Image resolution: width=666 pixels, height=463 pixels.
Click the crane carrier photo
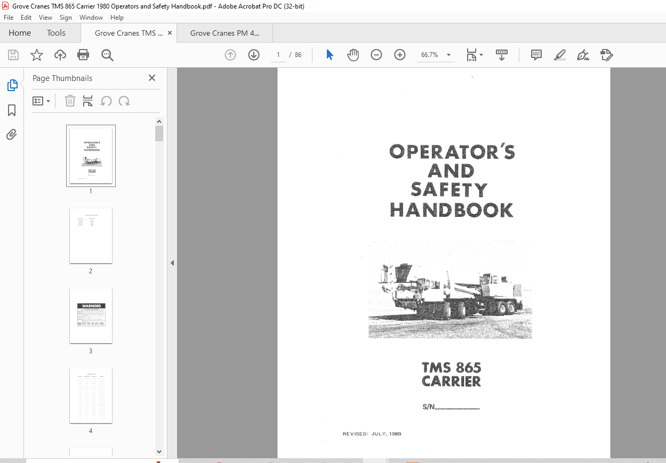click(x=450, y=289)
